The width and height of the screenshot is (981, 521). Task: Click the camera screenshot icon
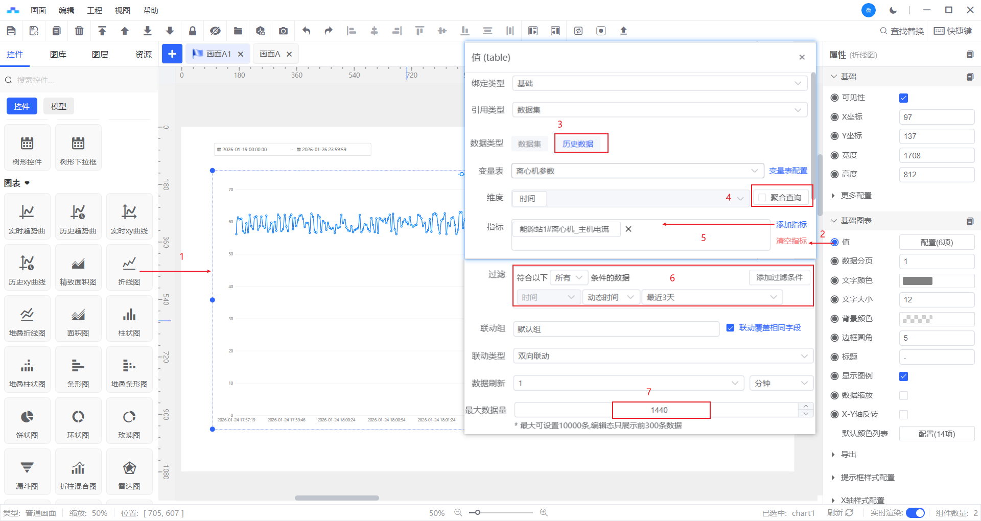click(283, 31)
